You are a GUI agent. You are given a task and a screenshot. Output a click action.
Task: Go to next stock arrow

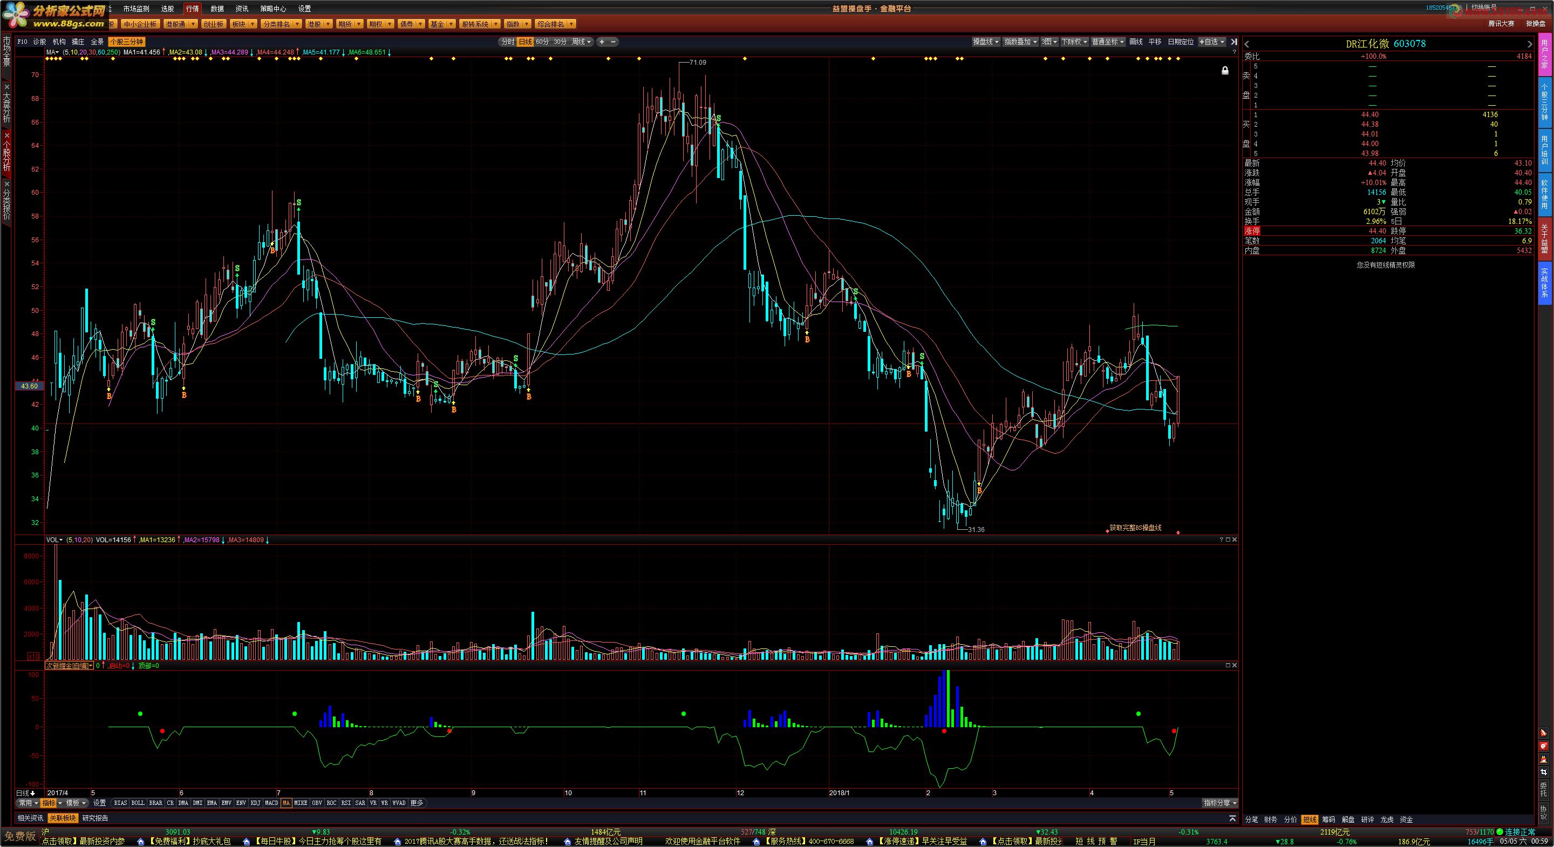(1529, 44)
